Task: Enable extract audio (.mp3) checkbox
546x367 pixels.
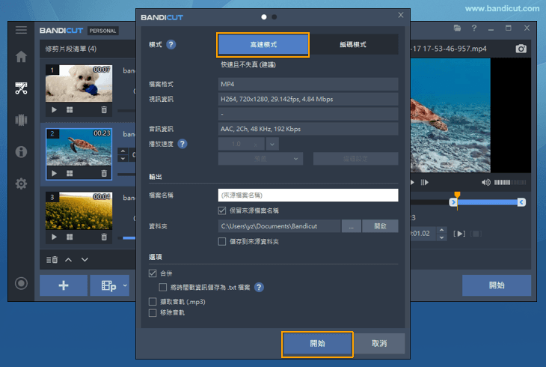Action: coord(153,301)
